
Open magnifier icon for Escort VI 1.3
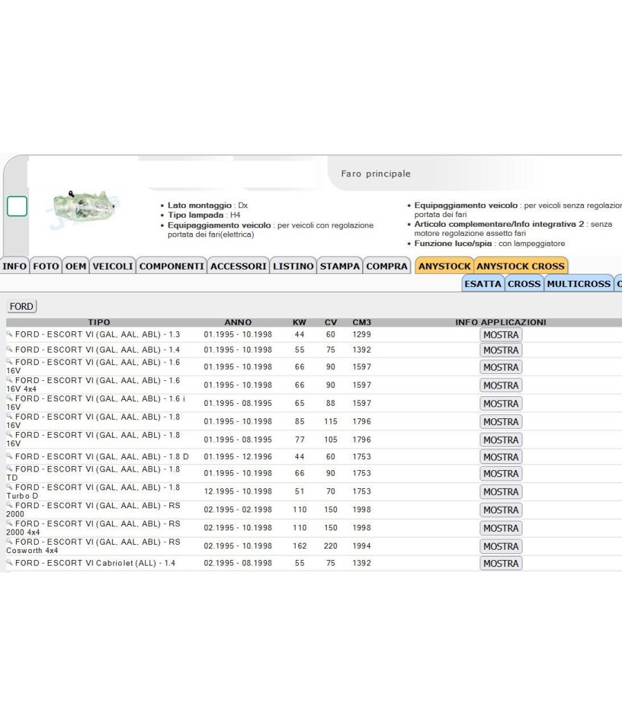click(9, 333)
